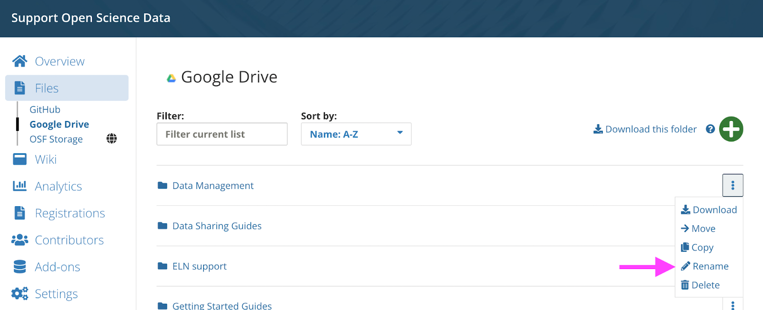Open the Sort by Name: A-Z dropdown
Screen dimensions: 763x310
pos(356,134)
